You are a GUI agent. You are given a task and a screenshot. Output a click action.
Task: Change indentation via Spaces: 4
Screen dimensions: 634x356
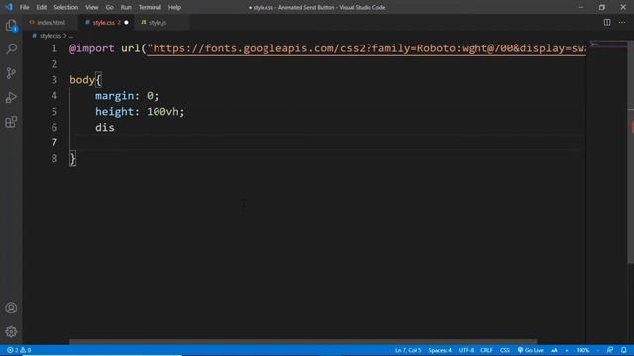pos(440,350)
